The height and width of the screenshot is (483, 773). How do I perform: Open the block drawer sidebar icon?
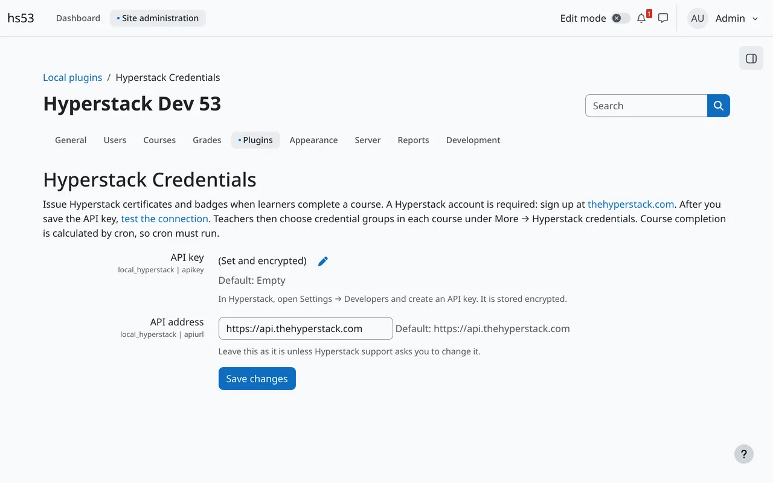point(751,59)
